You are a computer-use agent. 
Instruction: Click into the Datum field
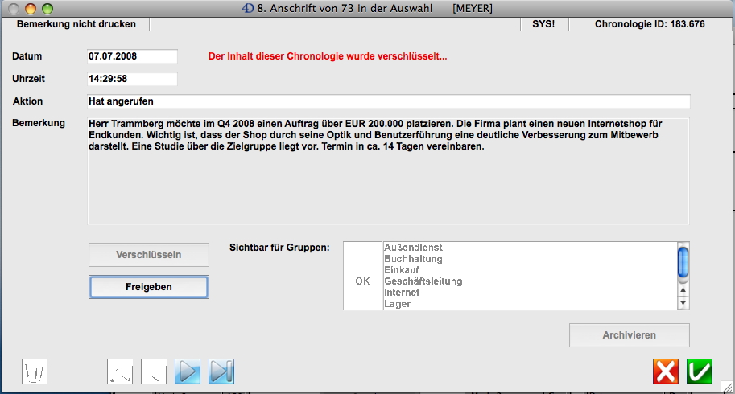[x=132, y=57]
